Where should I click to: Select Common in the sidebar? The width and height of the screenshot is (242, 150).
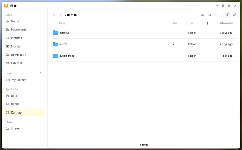25,112
